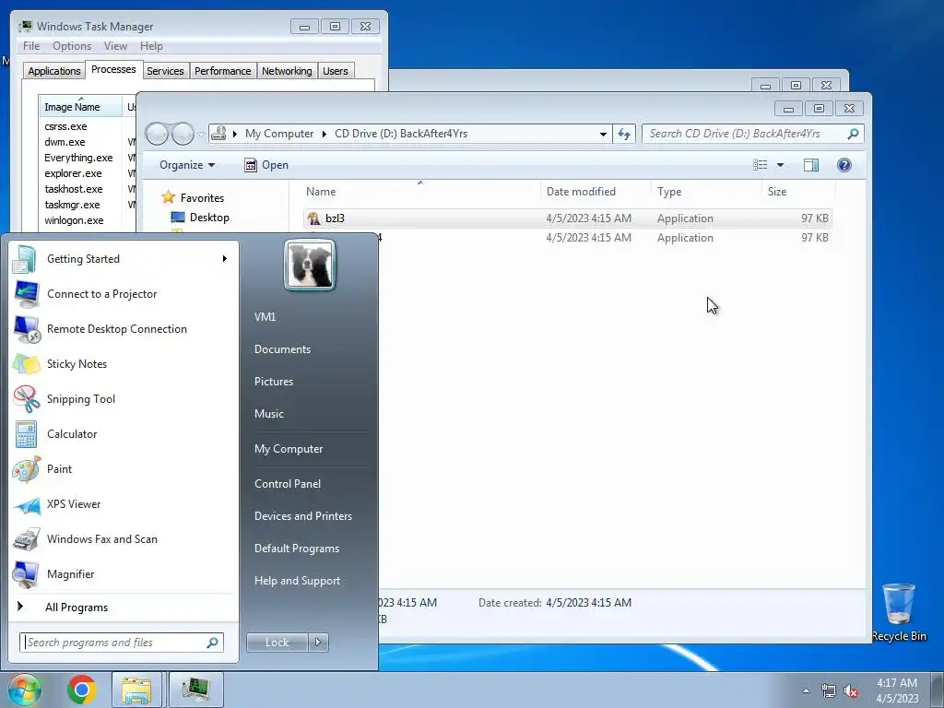Sort files by Name column

420,192
